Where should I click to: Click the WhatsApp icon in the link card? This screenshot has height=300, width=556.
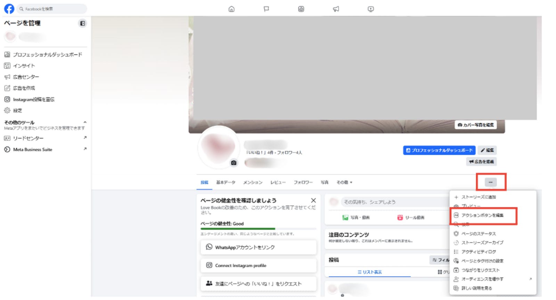pos(209,247)
